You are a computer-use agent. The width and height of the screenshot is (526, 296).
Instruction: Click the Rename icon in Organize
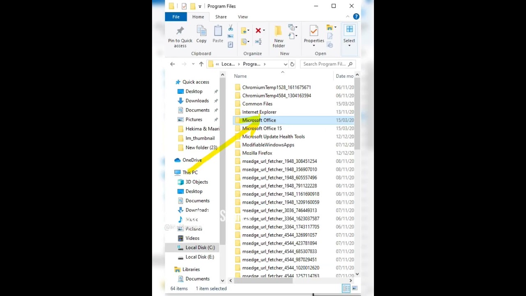pyautogui.click(x=258, y=42)
